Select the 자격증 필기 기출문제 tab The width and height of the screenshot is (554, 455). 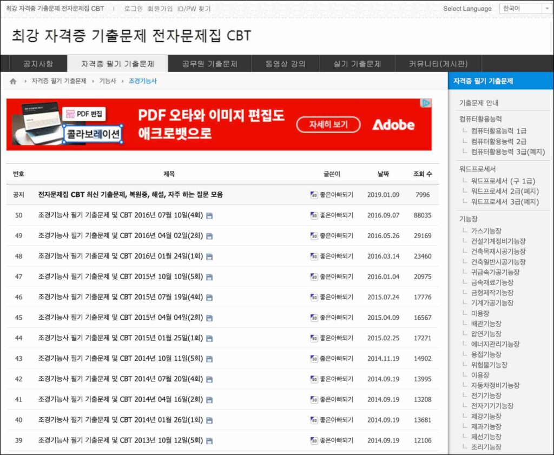pyautogui.click(x=117, y=64)
